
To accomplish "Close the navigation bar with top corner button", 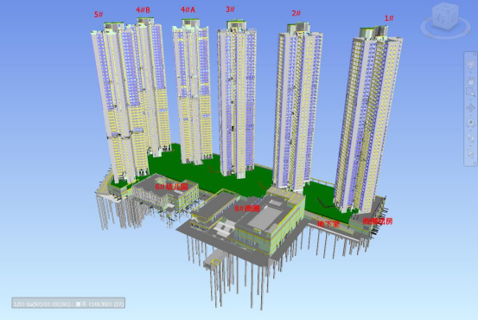I will 475,54.
